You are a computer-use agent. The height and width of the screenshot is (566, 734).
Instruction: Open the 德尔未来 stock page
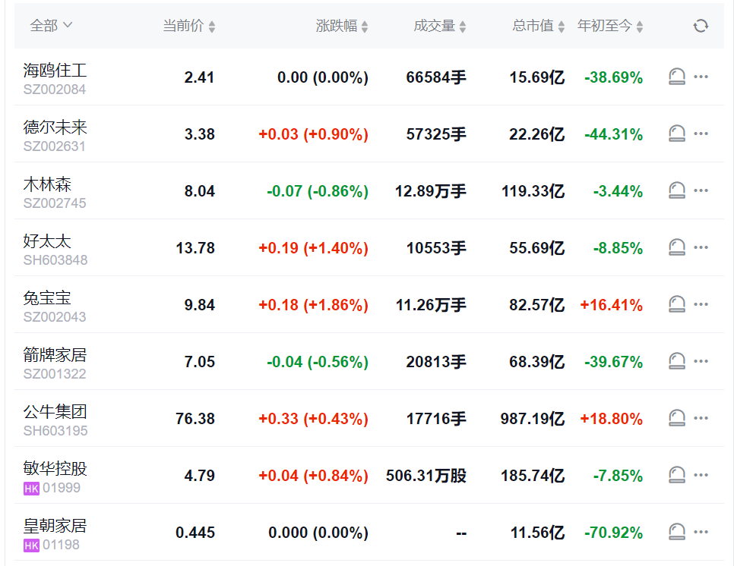55,127
